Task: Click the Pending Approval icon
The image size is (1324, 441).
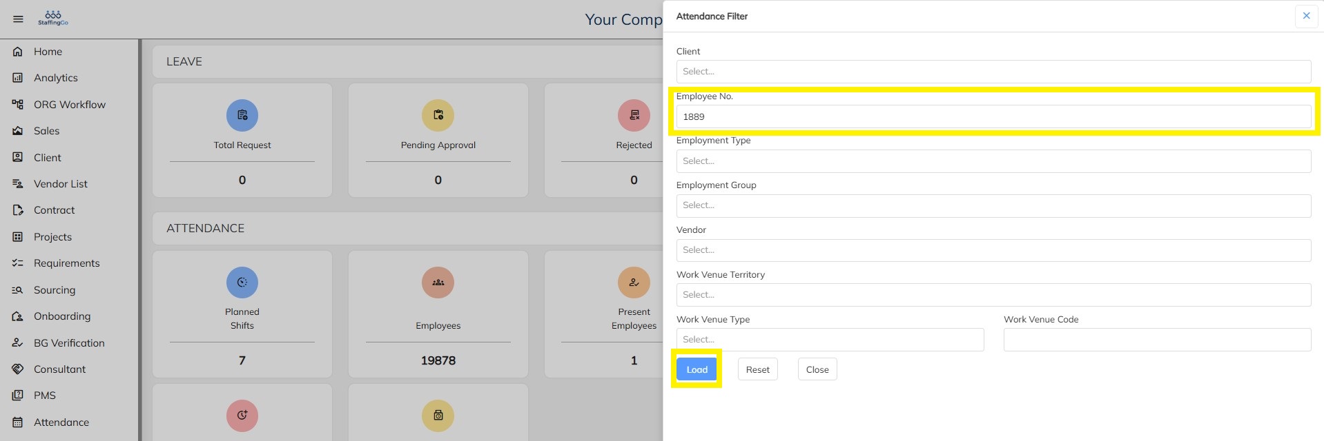Action: click(438, 115)
